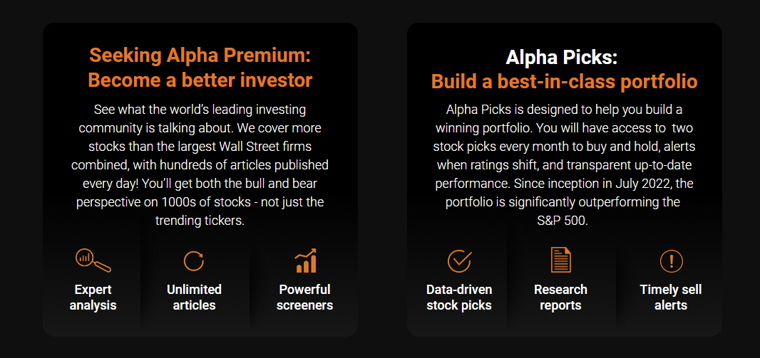Click the Research reports label
Image resolution: width=760 pixels, height=358 pixels.
tap(560, 298)
